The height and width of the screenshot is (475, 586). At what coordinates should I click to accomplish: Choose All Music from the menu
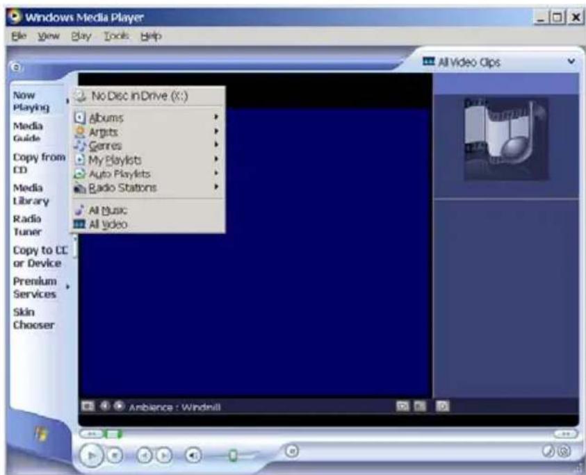(148, 210)
